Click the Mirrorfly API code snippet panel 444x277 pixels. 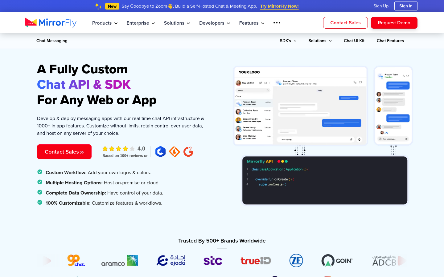click(x=325, y=180)
